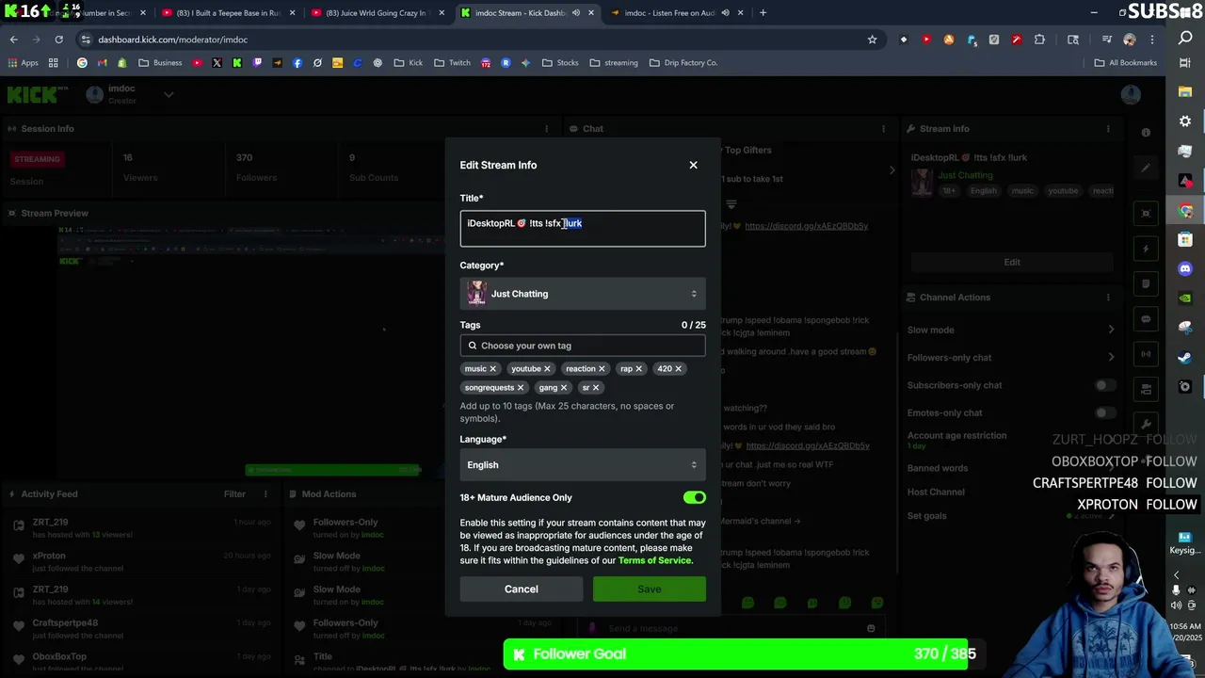The width and height of the screenshot is (1205, 678).
Task: Click the Choose your own tag search field
Action: tap(583, 346)
